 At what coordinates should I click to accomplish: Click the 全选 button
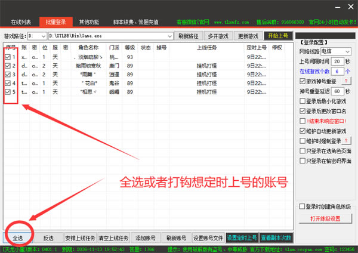pos(17,237)
